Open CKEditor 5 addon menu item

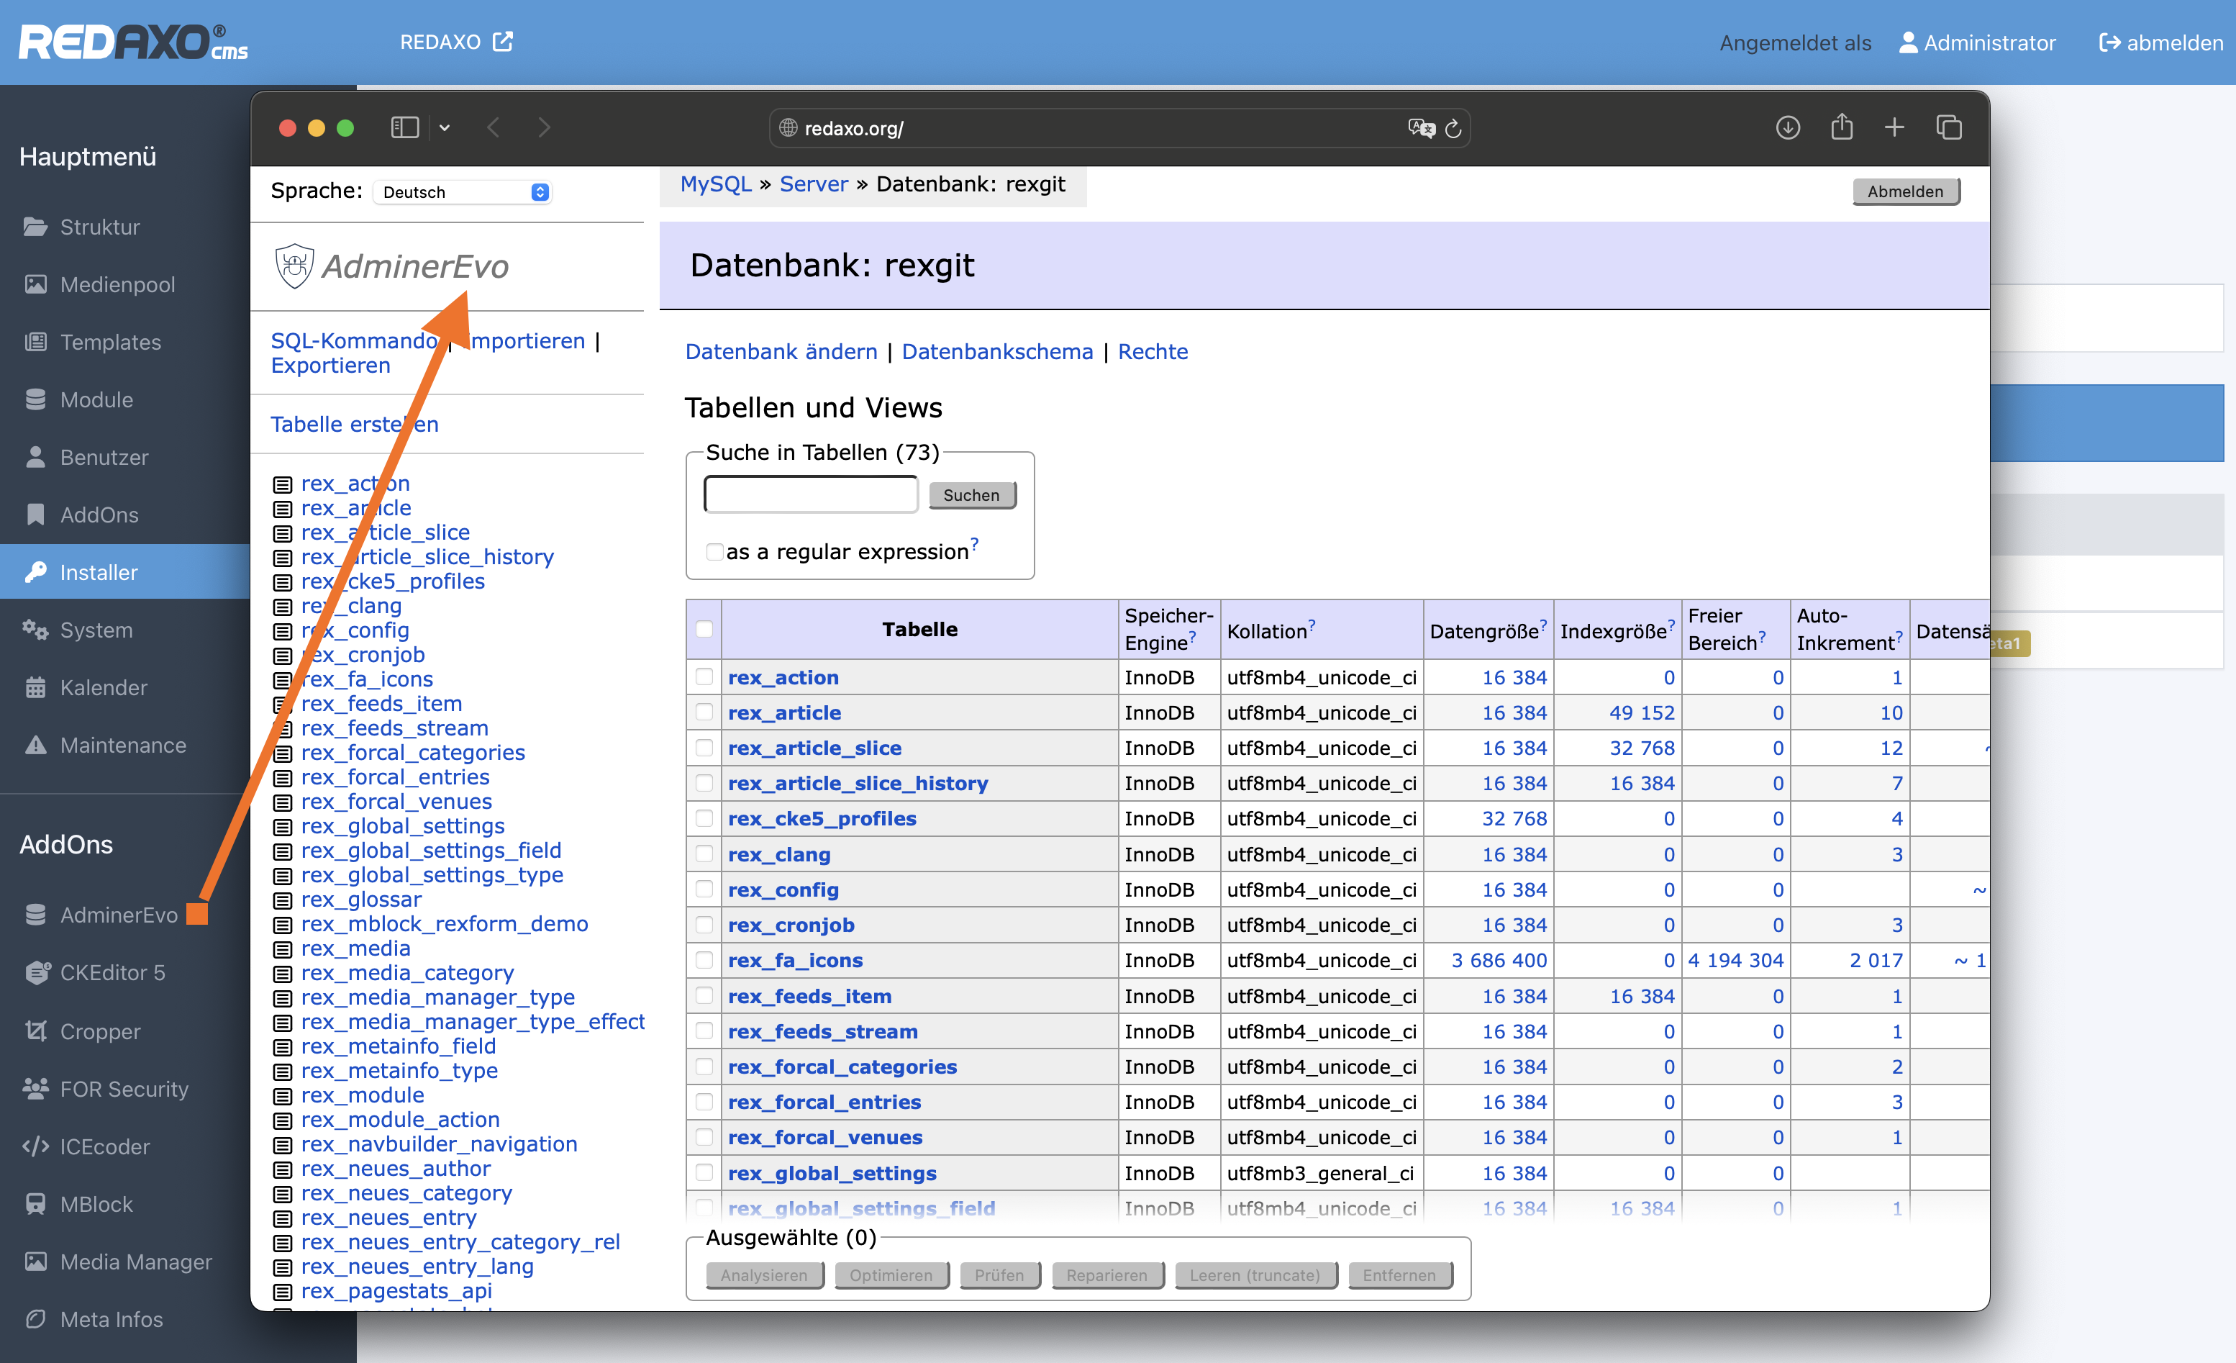(112, 973)
